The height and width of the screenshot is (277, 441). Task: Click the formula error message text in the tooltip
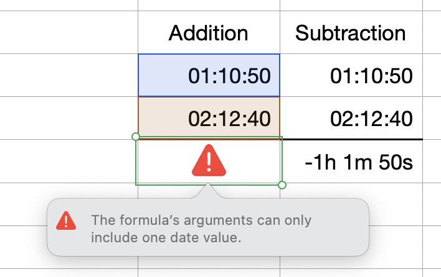(201, 228)
